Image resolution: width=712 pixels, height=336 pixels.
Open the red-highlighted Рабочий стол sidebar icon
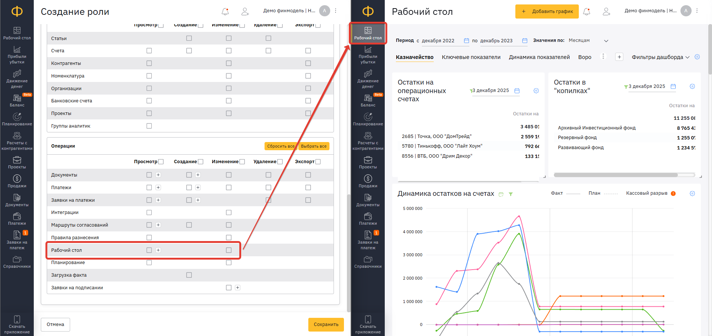[x=368, y=33]
